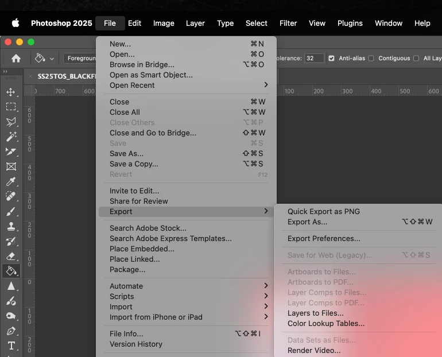Screen dimensions: 442x357
Task: Open the Image menu
Action: (x=164, y=23)
